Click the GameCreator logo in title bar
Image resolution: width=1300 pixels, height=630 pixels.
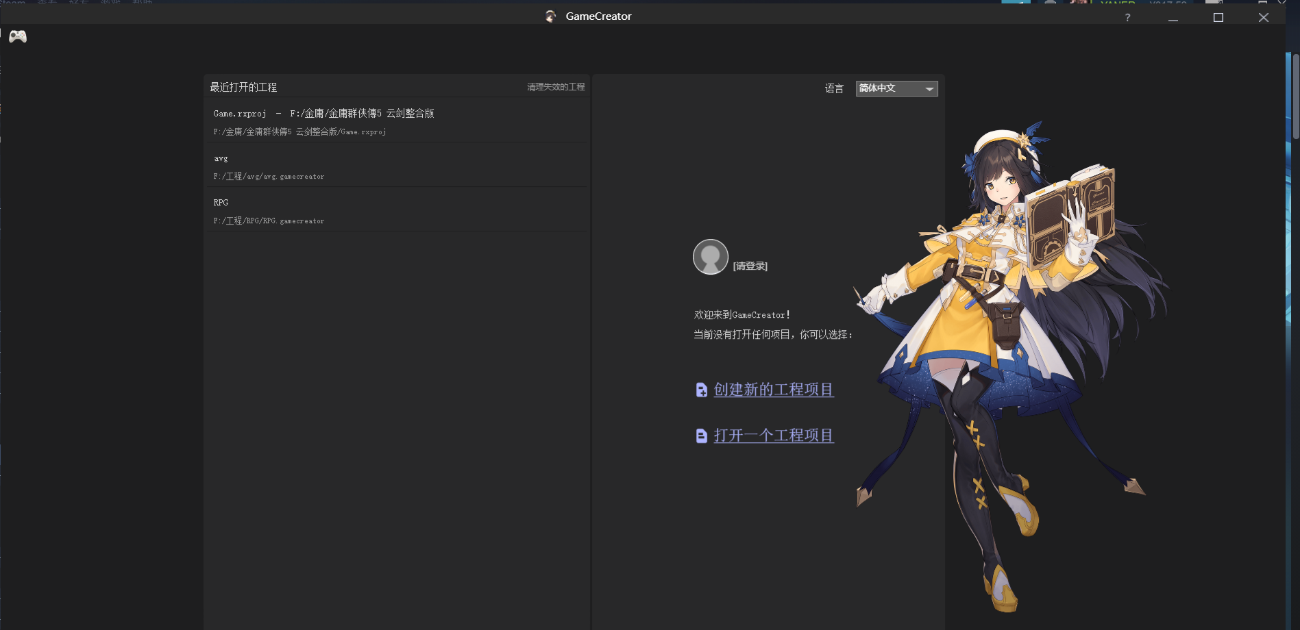(551, 16)
